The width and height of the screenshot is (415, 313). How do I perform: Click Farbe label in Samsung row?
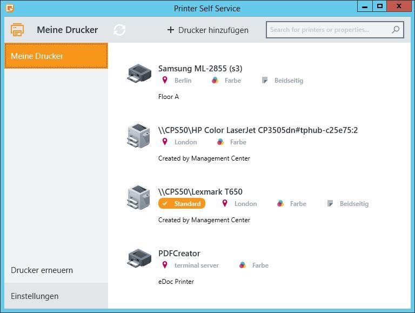coord(233,80)
